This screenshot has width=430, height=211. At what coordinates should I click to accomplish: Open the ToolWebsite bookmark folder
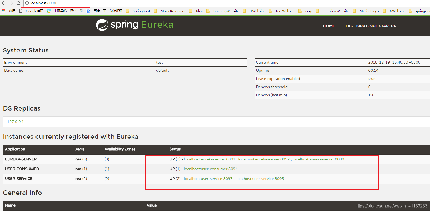coord(282,11)
